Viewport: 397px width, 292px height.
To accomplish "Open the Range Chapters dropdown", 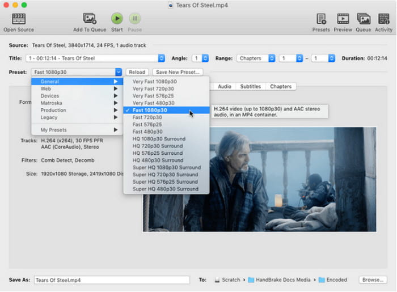I will pos(255,58).
